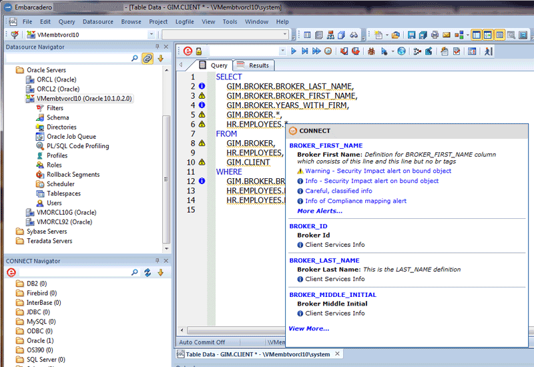This screenshot has width=534, height=367.
Task: Click the envelope Send Mail icon
Action: click(x=447, y=35)
